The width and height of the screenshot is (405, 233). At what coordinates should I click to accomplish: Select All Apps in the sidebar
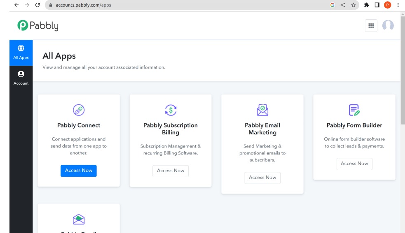pos(21,53)
